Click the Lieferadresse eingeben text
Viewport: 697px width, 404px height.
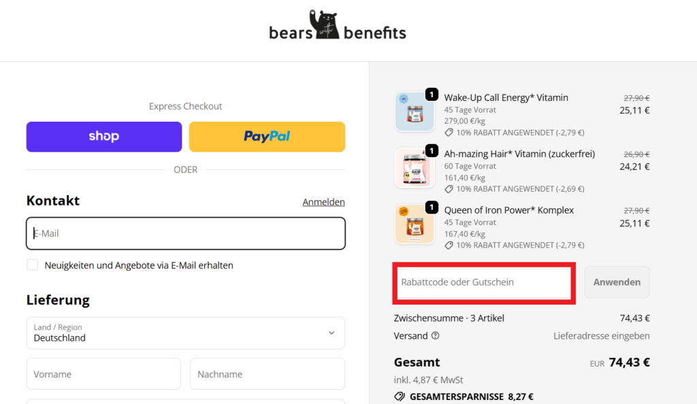coord(601,335)
